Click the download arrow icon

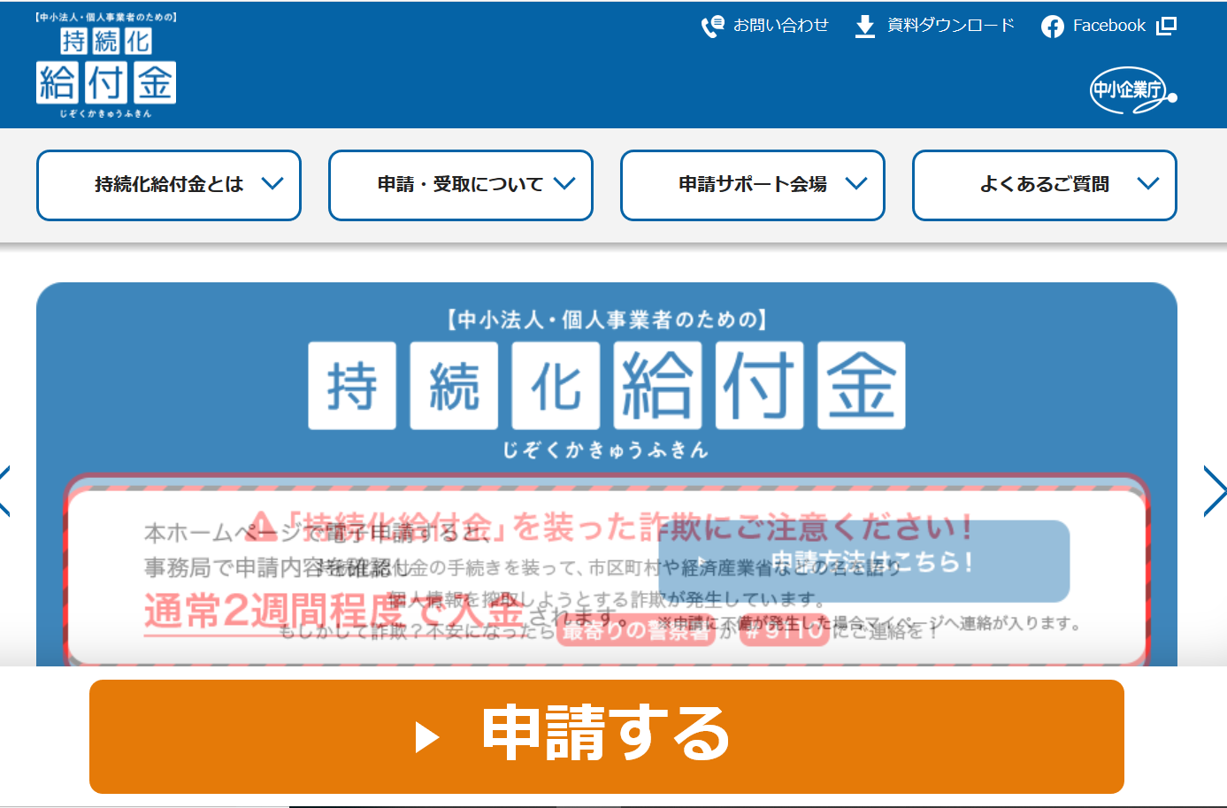[864, 27]
